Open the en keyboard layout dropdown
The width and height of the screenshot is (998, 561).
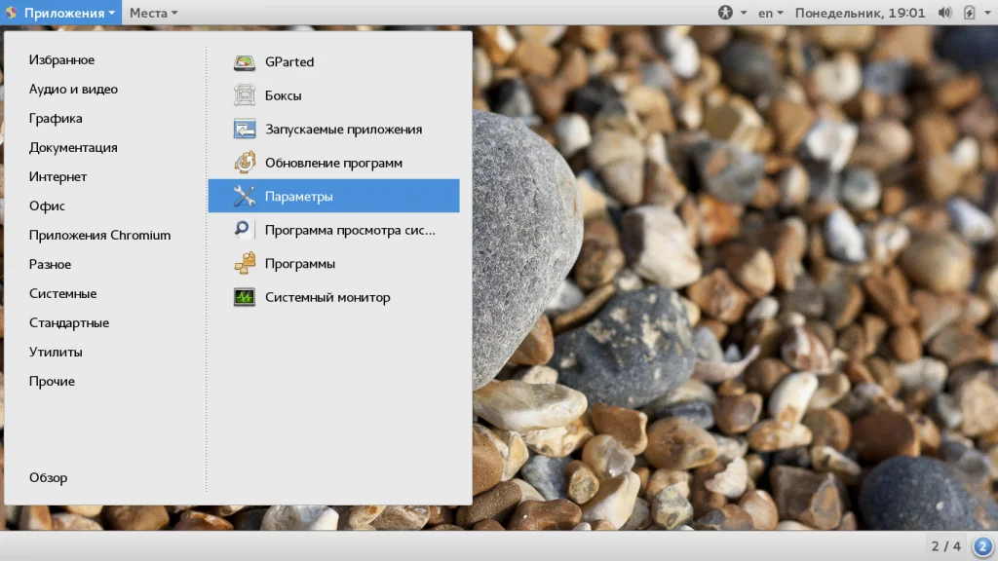770,12
